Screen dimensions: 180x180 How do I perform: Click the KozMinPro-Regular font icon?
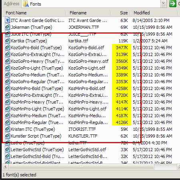pyautogui.click(x=8, y=122)
